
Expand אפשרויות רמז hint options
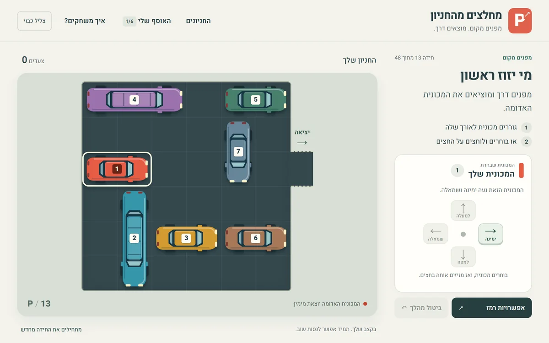click(x=491, y=308)
